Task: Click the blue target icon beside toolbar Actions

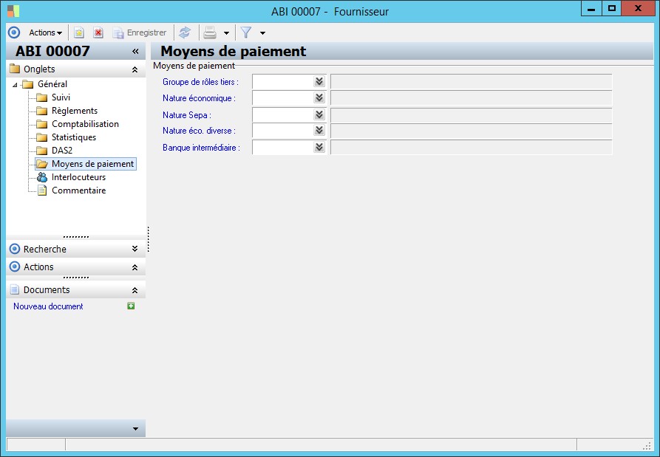Action: 14,32
